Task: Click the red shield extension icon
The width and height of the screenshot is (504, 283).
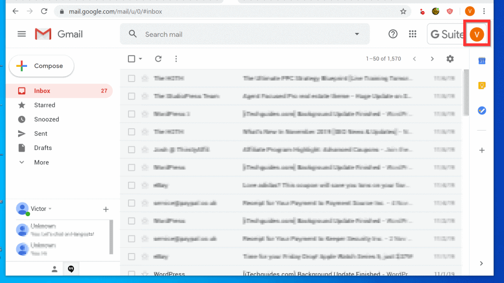Action: [450, 11]
